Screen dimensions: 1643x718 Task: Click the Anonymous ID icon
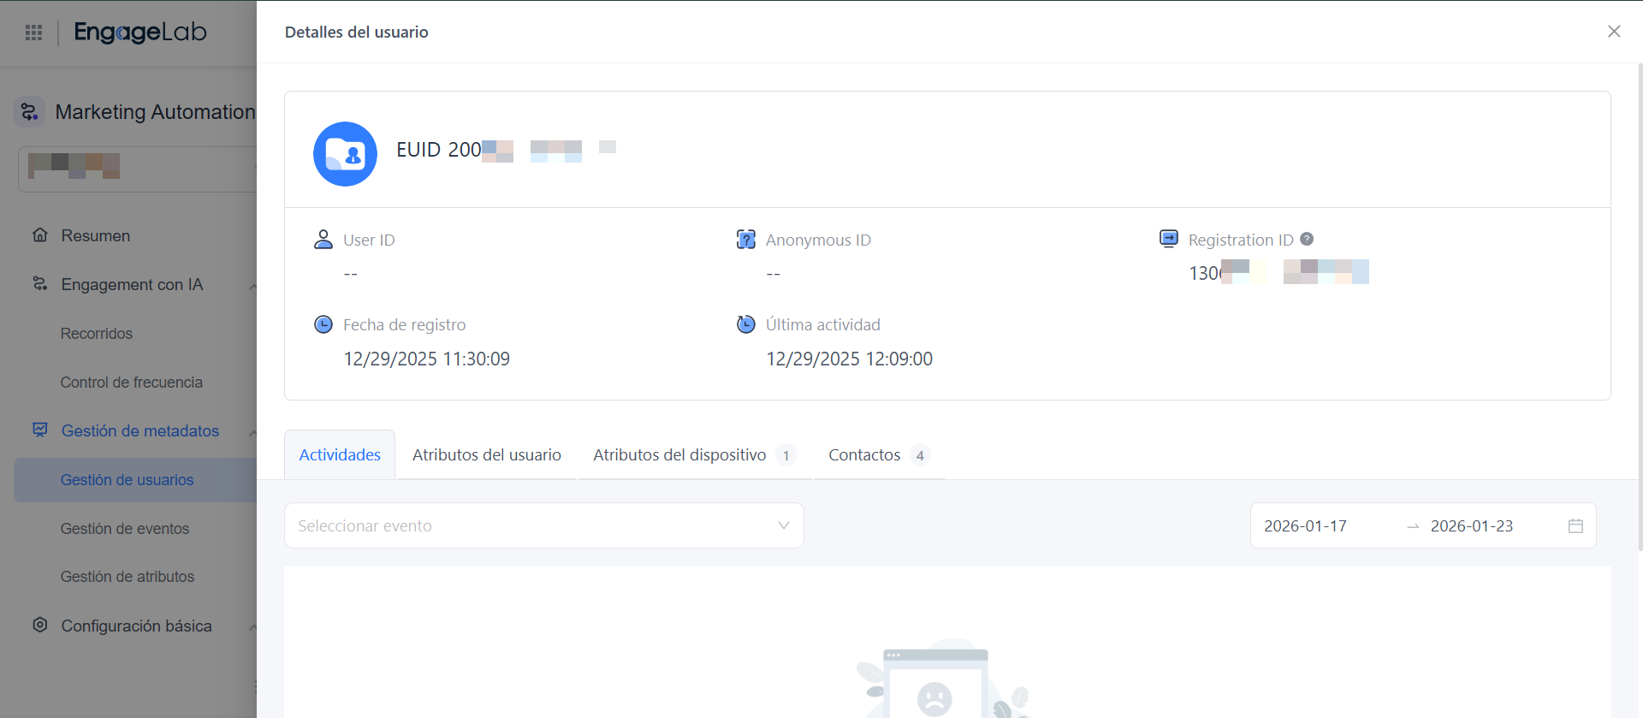pyautogui.click(x=746, y=240)
